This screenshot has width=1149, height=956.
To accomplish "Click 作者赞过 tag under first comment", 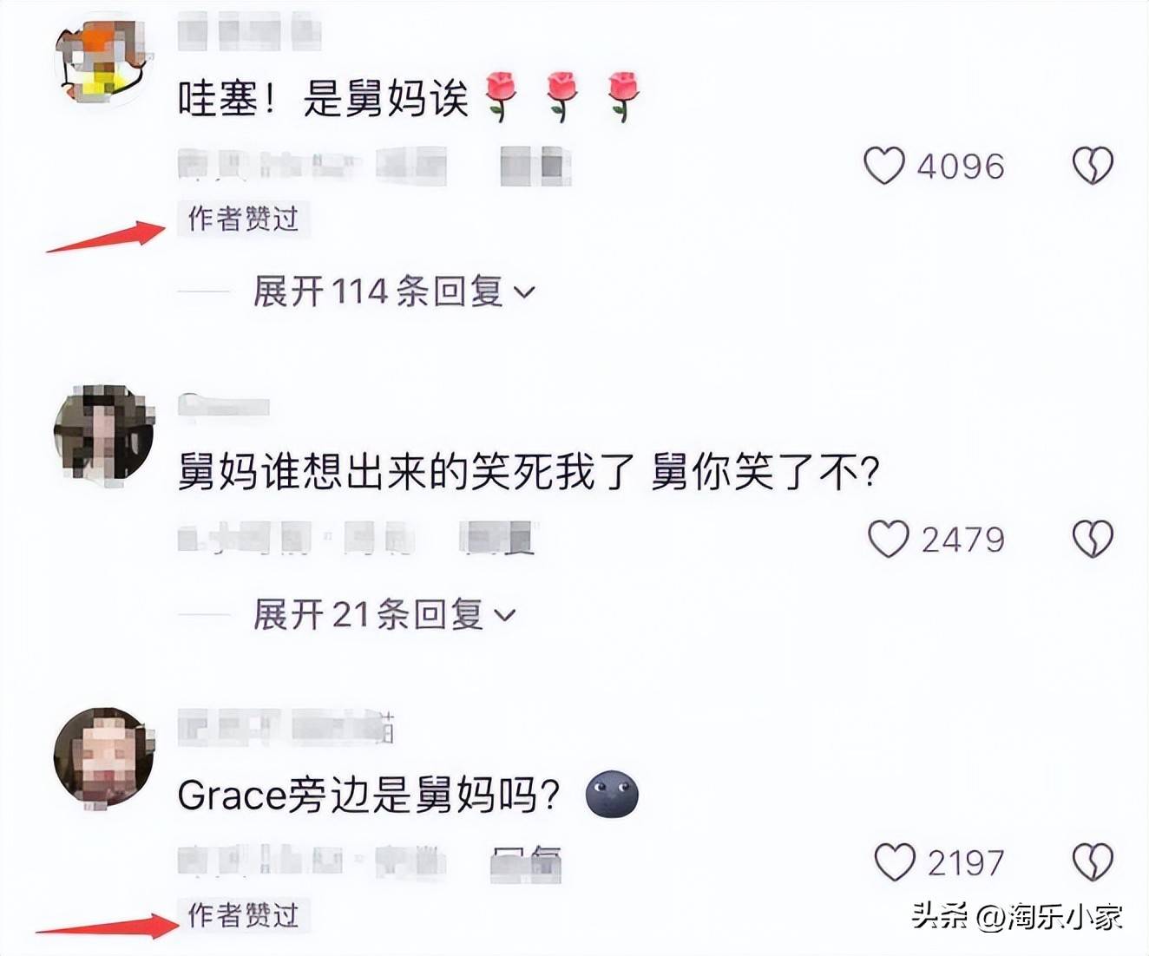I will click(244, 219).
